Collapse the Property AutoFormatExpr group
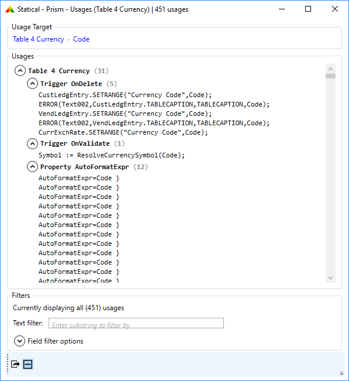Screen dimensions: 349x381 click(32, 167)
